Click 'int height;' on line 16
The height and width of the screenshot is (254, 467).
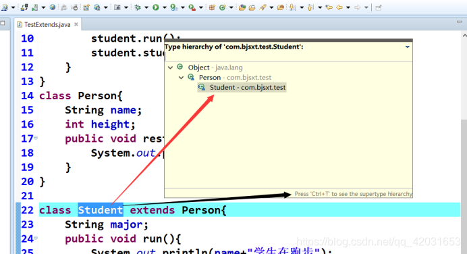click(x=100, y=124)
